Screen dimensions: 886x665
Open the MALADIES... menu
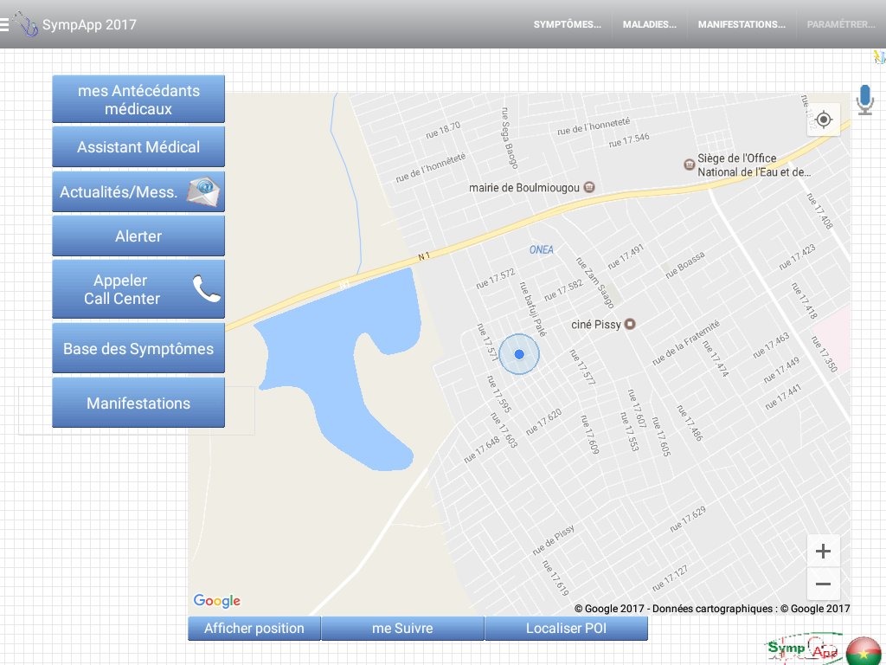click(649, 24)
